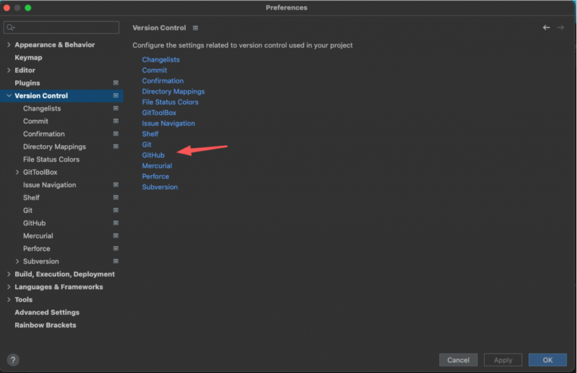577x373 pixels.
Task: Click the project-level icon beside Issue Navigation in sidebar
Action: coord(116,185)
